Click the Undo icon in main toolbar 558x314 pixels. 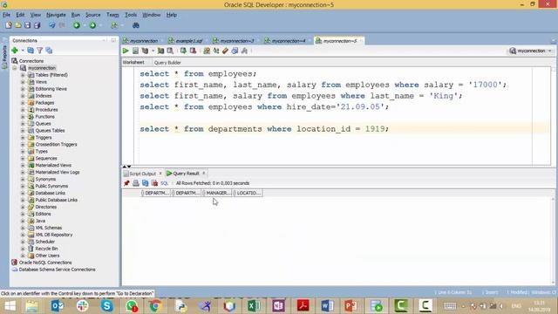point(52,25)
